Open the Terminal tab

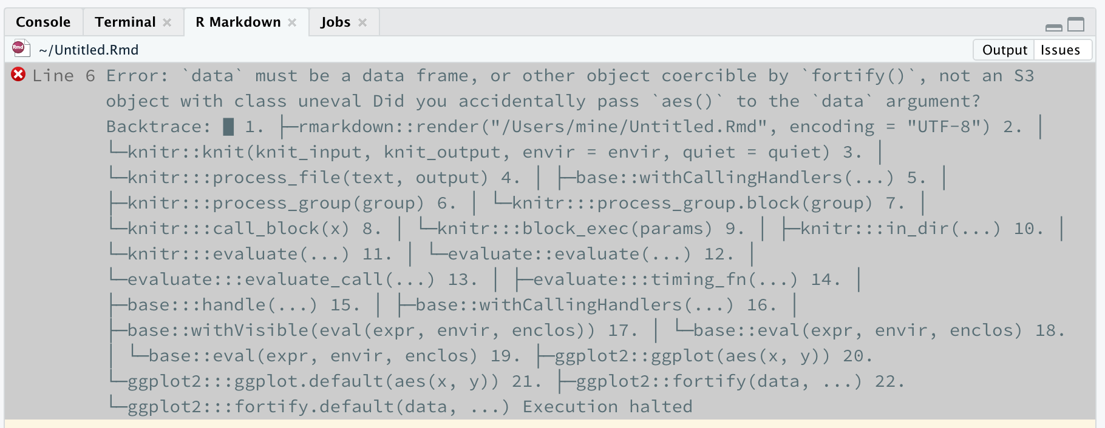(x=124, y=22)
